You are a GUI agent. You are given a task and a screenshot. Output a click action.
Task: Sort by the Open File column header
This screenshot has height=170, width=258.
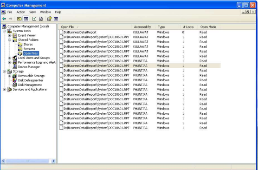(95, 27)
